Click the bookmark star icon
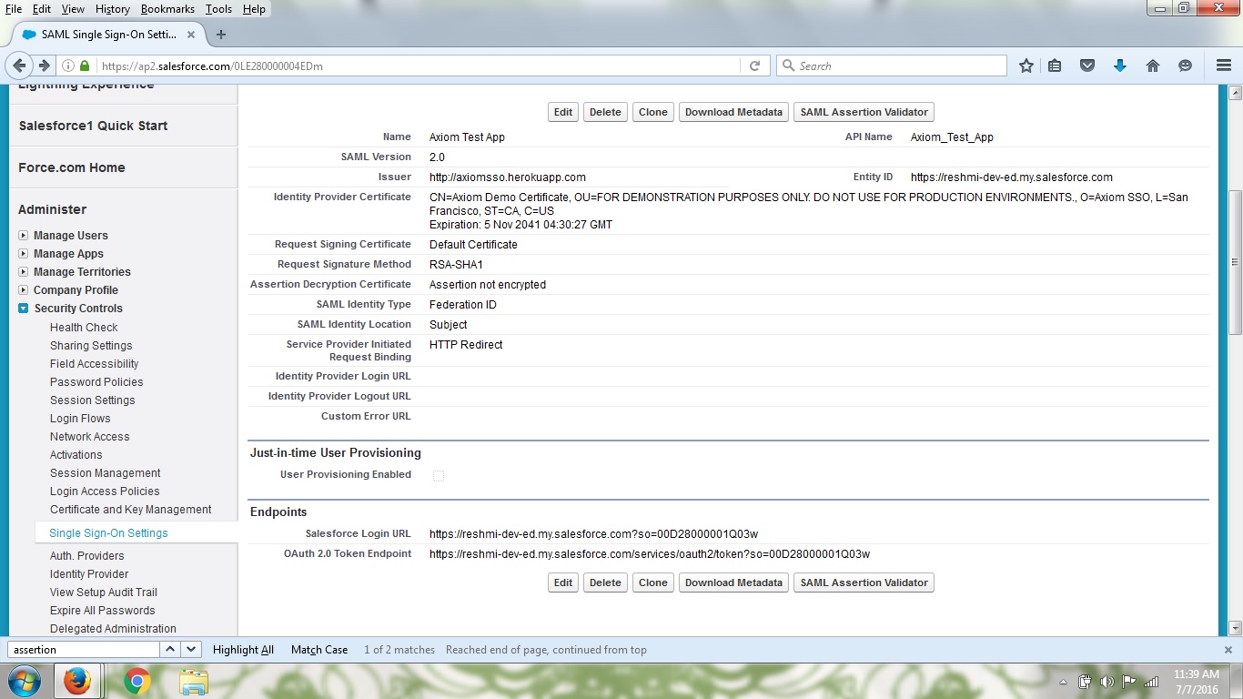This screenshot has height=699, width=1243. (x=1026, y=66)
